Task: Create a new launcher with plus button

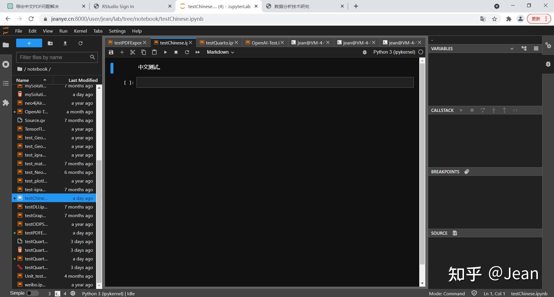Action: click(29, 43)
